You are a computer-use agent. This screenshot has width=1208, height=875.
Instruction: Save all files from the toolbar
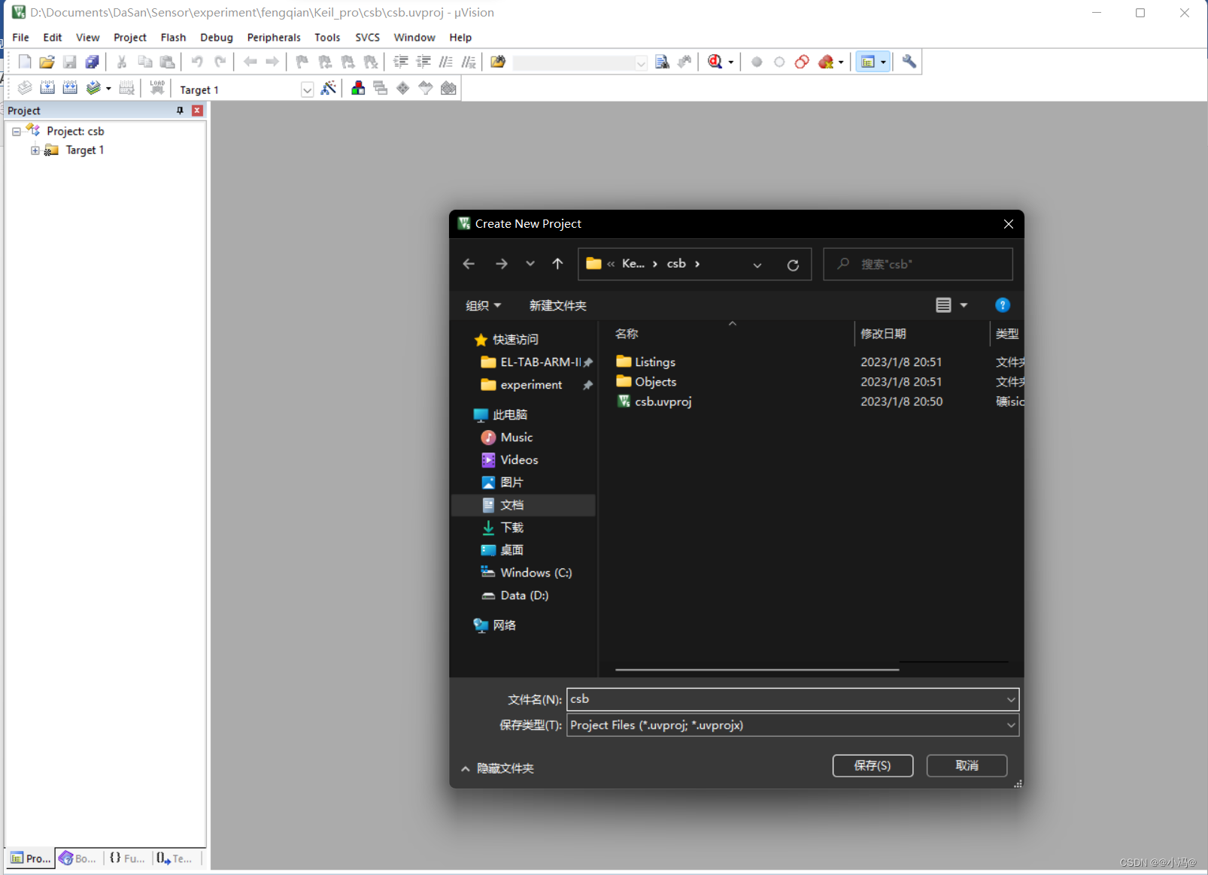pos(92,62)
